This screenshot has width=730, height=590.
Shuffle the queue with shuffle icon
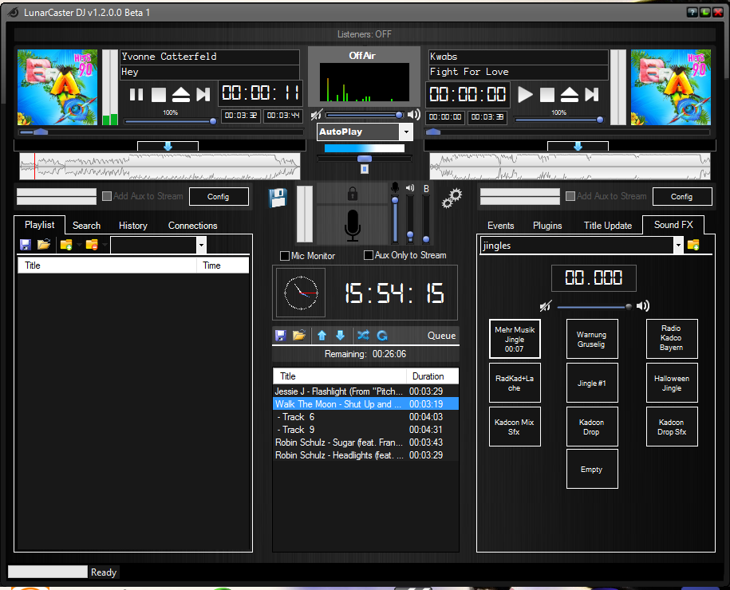coord(363,336)
